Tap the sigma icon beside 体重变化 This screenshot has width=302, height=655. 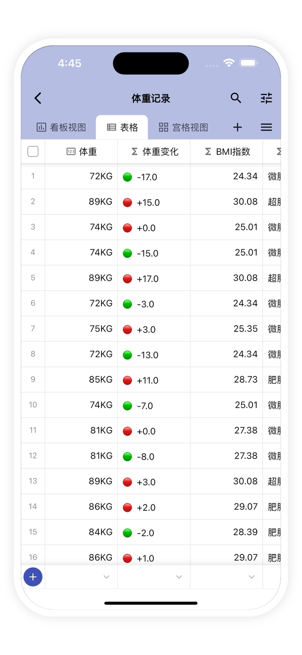[134, 152]
